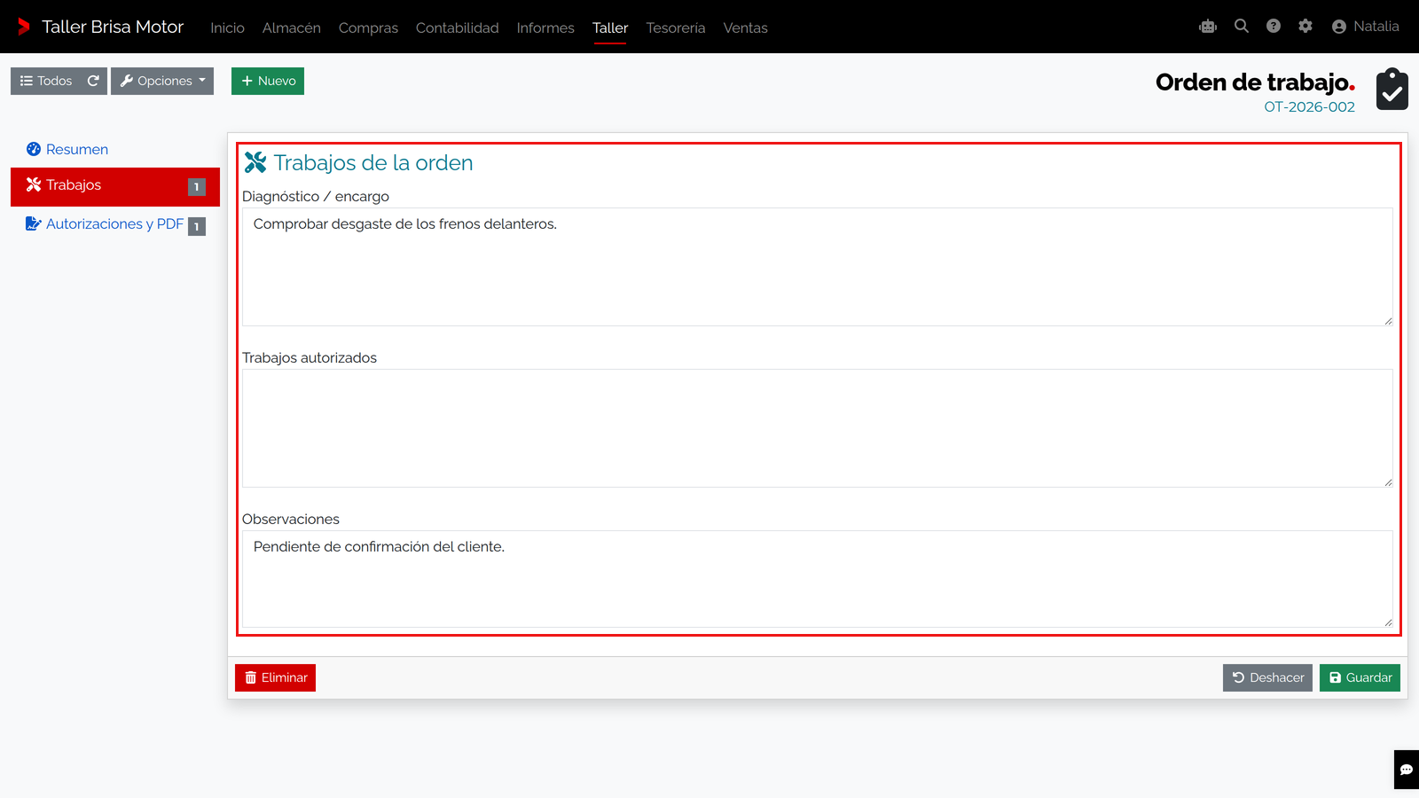Click the red Eliminar button
This screenshot has width=1419, height=798.
[275, 677]
